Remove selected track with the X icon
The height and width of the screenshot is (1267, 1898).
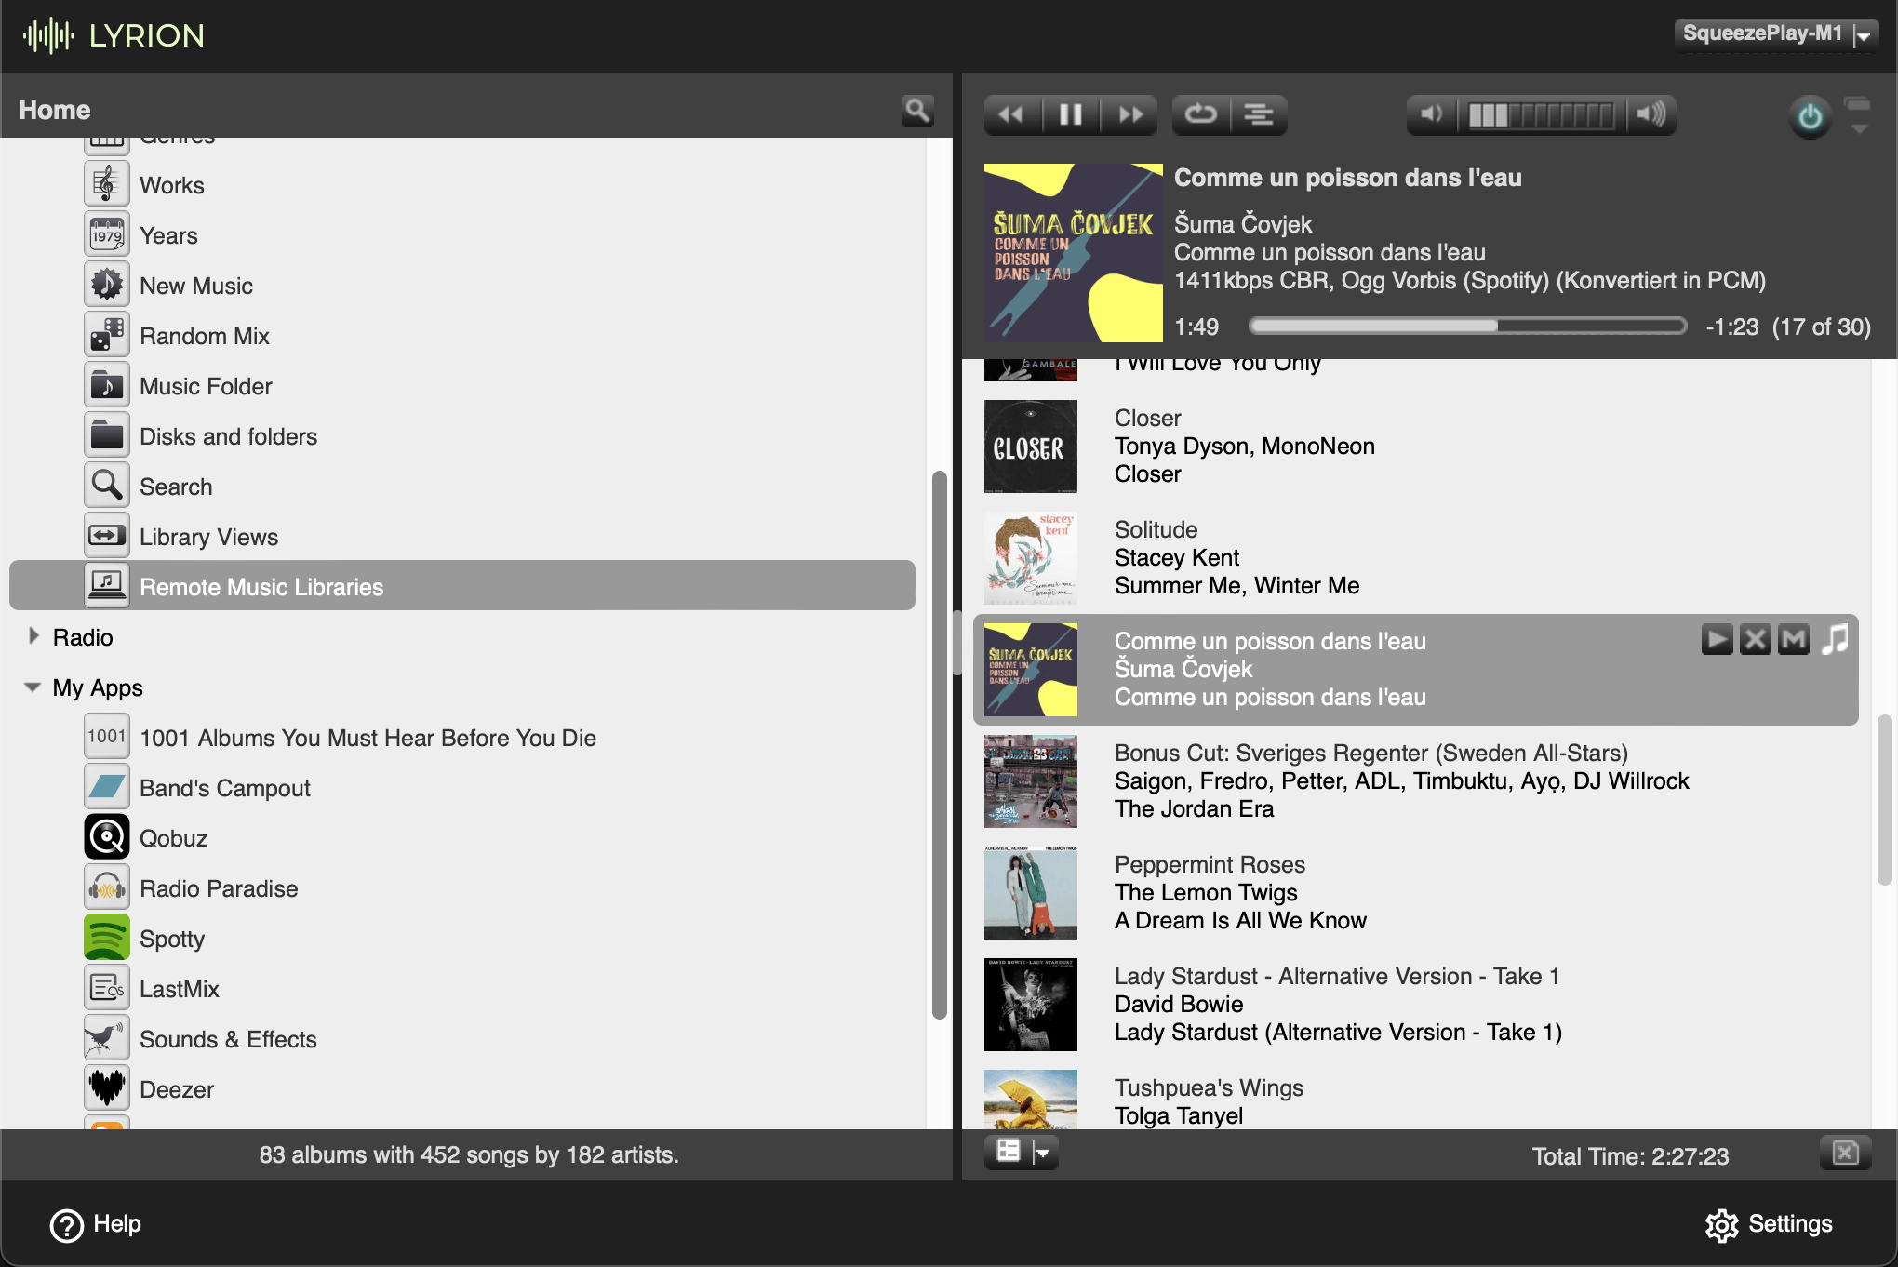[x=1755, y=639]
